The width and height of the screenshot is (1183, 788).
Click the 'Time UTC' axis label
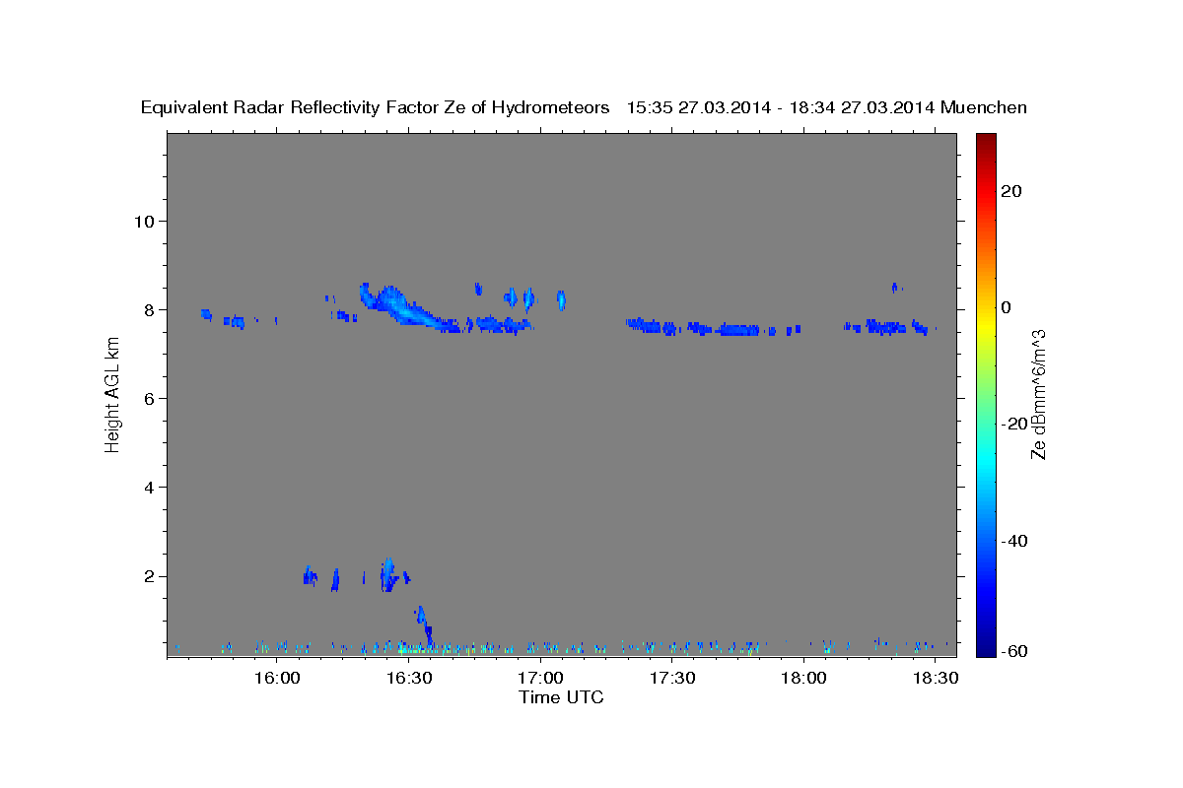pos(561,697)
